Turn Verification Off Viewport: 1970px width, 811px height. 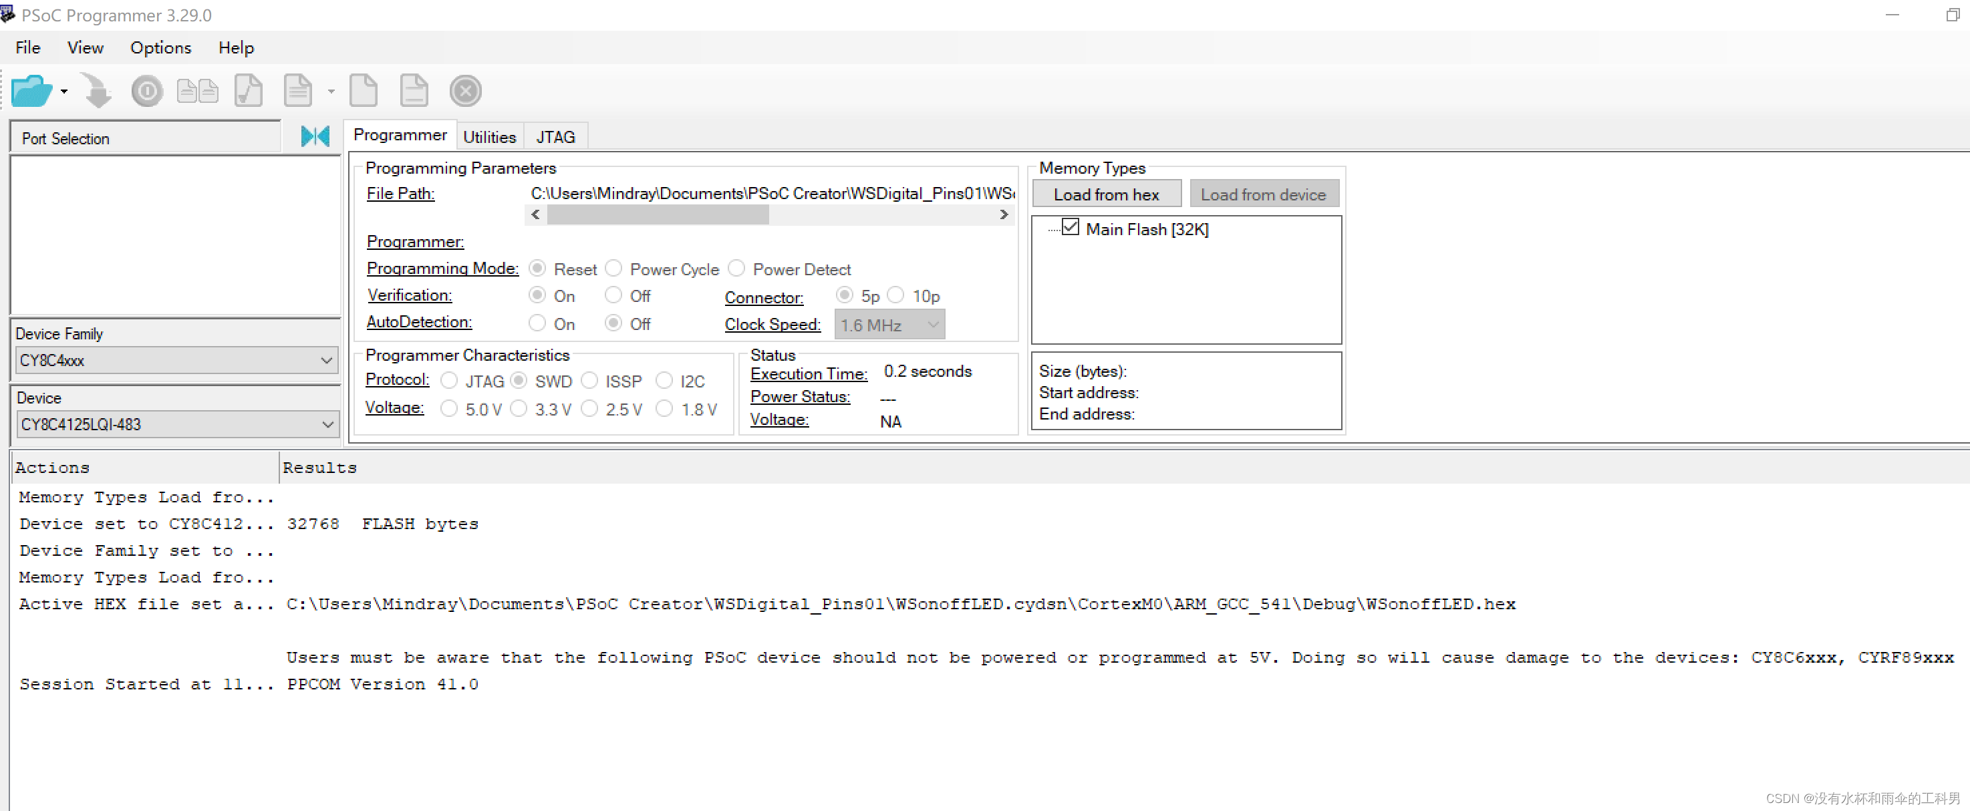point(613,295)
